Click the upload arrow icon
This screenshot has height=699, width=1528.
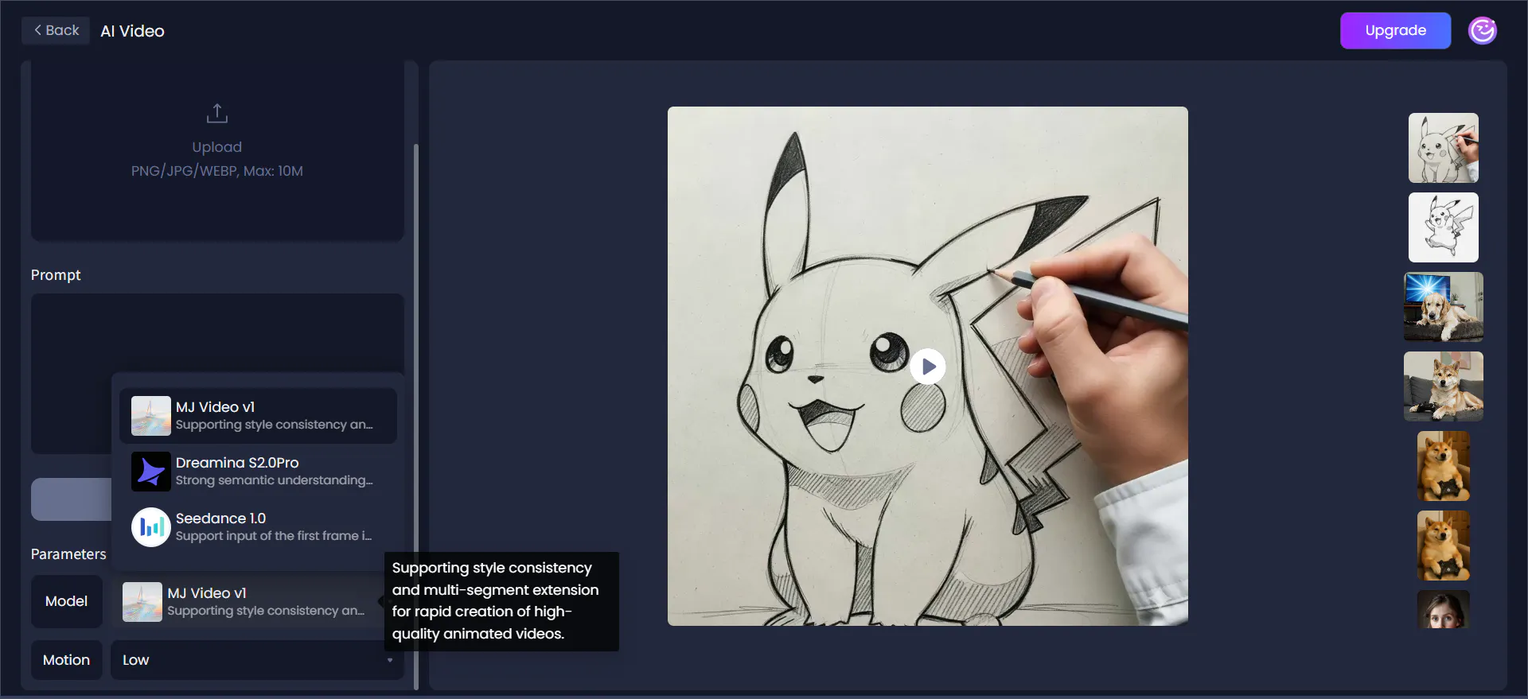(217, 114)
